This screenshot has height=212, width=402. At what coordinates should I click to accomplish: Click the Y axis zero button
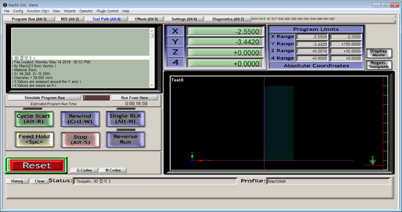click(175, 41)
